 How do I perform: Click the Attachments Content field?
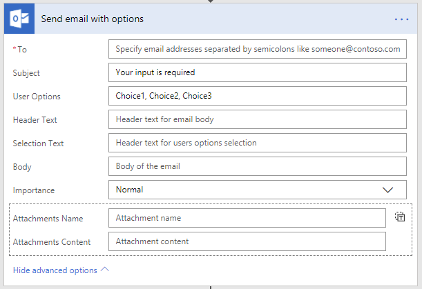pos(247,241)
